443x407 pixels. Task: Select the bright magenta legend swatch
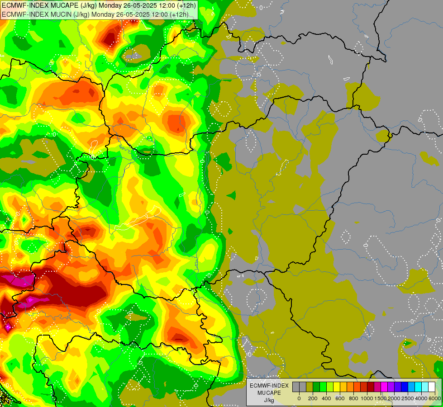[x=385, y=387]
